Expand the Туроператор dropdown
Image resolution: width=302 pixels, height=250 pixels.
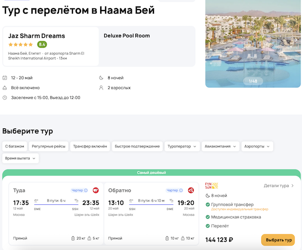(182, 146)
